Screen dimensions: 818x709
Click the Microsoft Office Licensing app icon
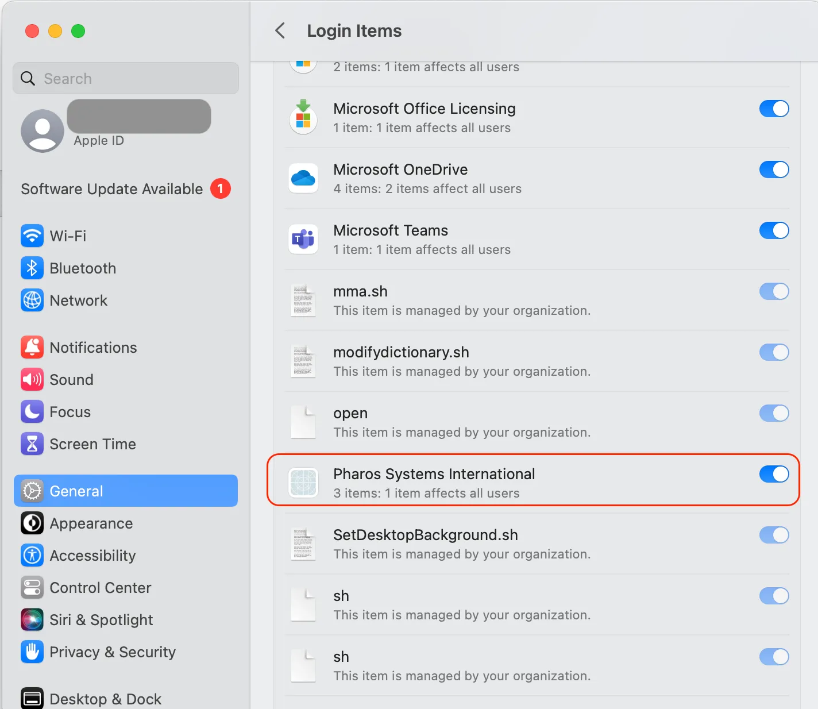coord(303,117)
